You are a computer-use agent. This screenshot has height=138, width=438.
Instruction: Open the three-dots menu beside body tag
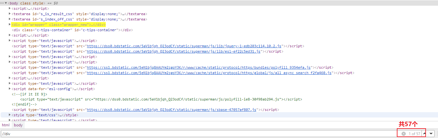pyautogui.click(x=2, y=3)
